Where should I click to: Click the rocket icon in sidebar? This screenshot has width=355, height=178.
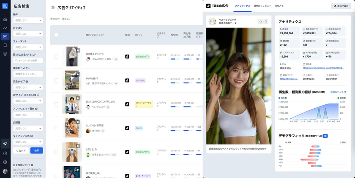click(x=5, y=144)
